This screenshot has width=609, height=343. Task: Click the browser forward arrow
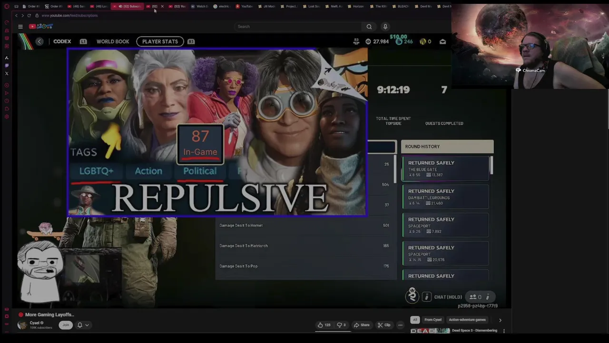[x=22, y=15]
